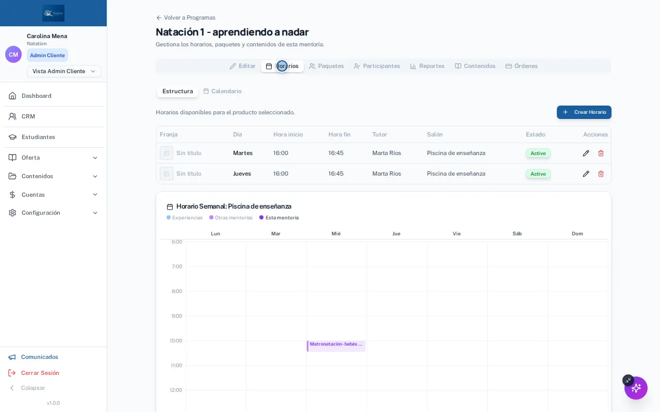Select the Estructura sub-tab
660x412 pixels.
coord(177,91)
